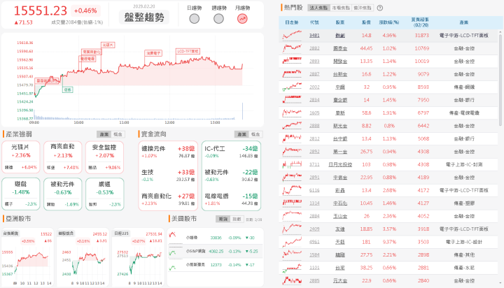
Task: Click the daily trend indicator circle
Action: coord(194,19)
